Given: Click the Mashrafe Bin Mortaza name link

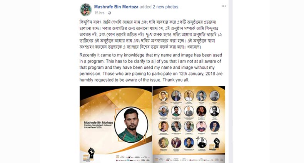Looking at the screenshot, I should 116,7.
